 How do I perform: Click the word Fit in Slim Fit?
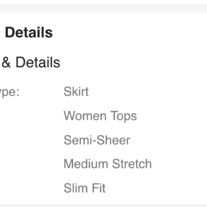click(x=99, y=188)
